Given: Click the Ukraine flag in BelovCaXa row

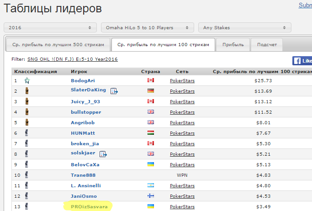Looking at the screenshot, I should pyautogui.click(x=151, y=164).
